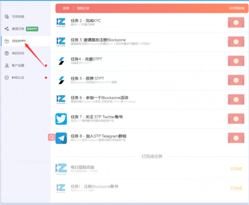Screen dimensions: 249x205
Task: Select the 任务 tab in the header
Action: click(x=66, y=8)
